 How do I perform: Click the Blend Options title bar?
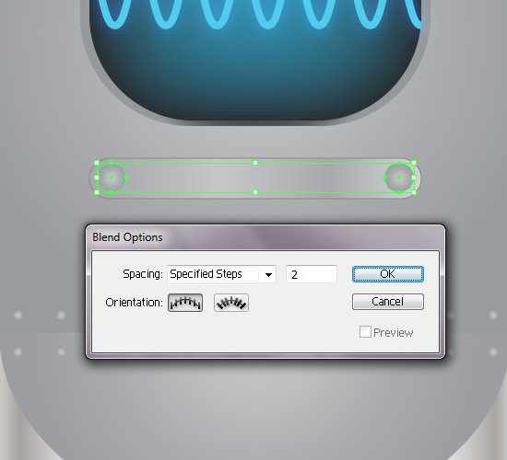[265, 237]
